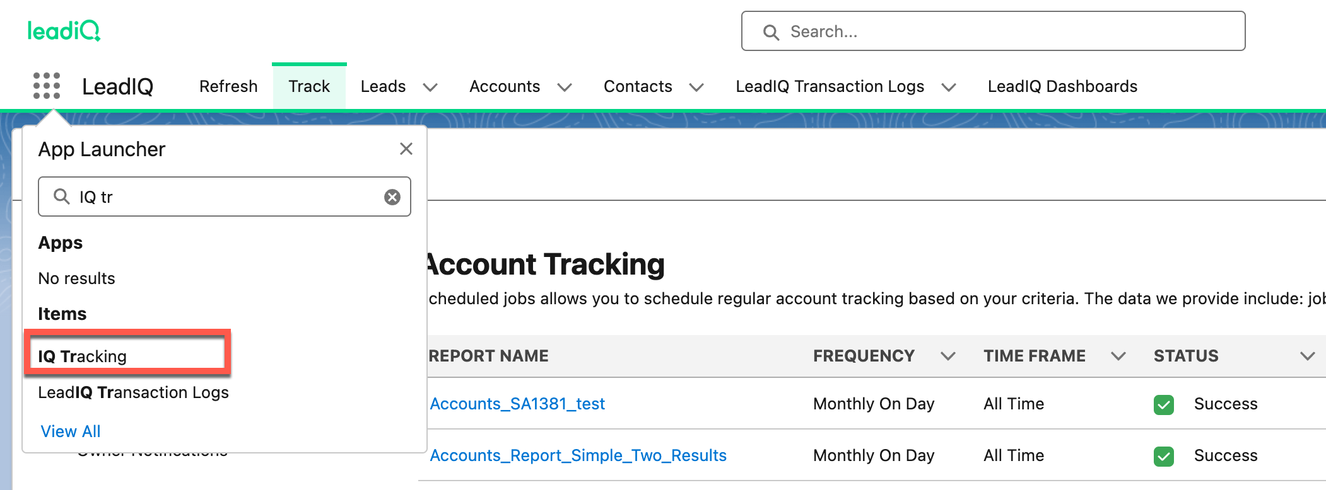The image size is (1326, 490).
Task: Click the green success check for Accounts_SA1381_test
Action: tap(1163, 404)
